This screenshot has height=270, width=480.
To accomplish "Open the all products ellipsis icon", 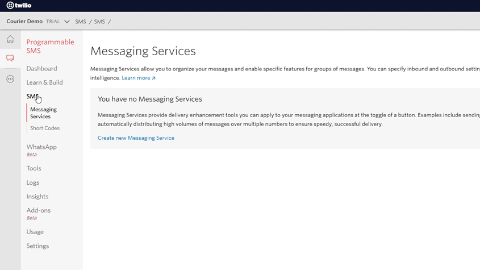I will coord(10,79).
